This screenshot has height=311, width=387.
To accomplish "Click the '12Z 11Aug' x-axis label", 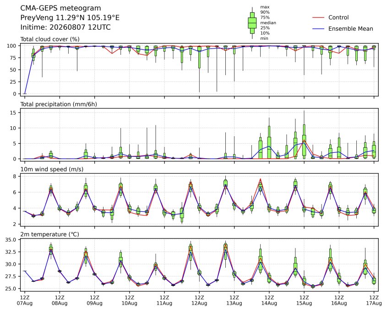I will click(164, 300).
